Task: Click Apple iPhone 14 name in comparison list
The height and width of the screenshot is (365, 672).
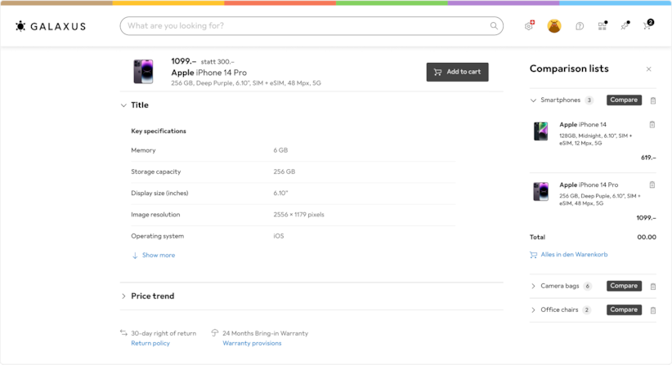Action: click(x=583, y=124)
